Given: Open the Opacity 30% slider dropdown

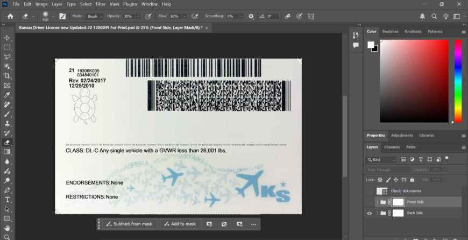Looking at the screenshot, I should (x=138, y=17).
